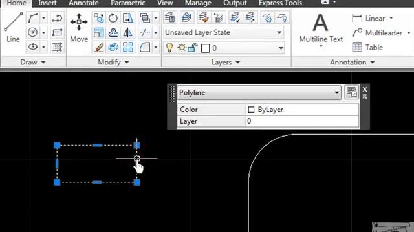The height and width of the screenshot is (232, 414).
Task: Open the Ellipse tool dropdown arrow
Action: point(44,47)
